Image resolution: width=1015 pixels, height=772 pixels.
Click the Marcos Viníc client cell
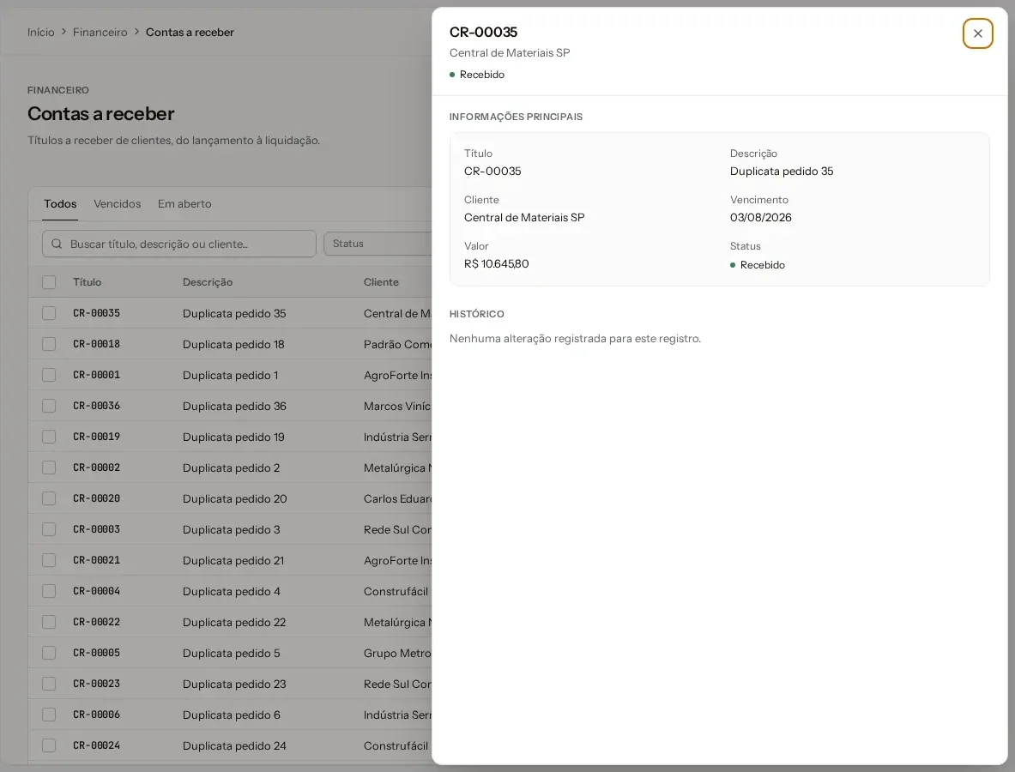click(x=397, y=407)
